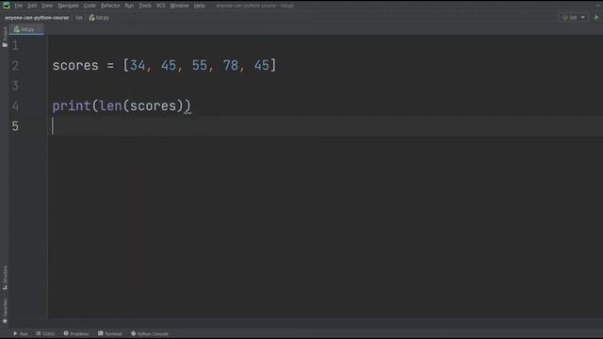Click the list folder breadcrumb
This screenshot has height=339, width=603.
click(x=79, y=18)
